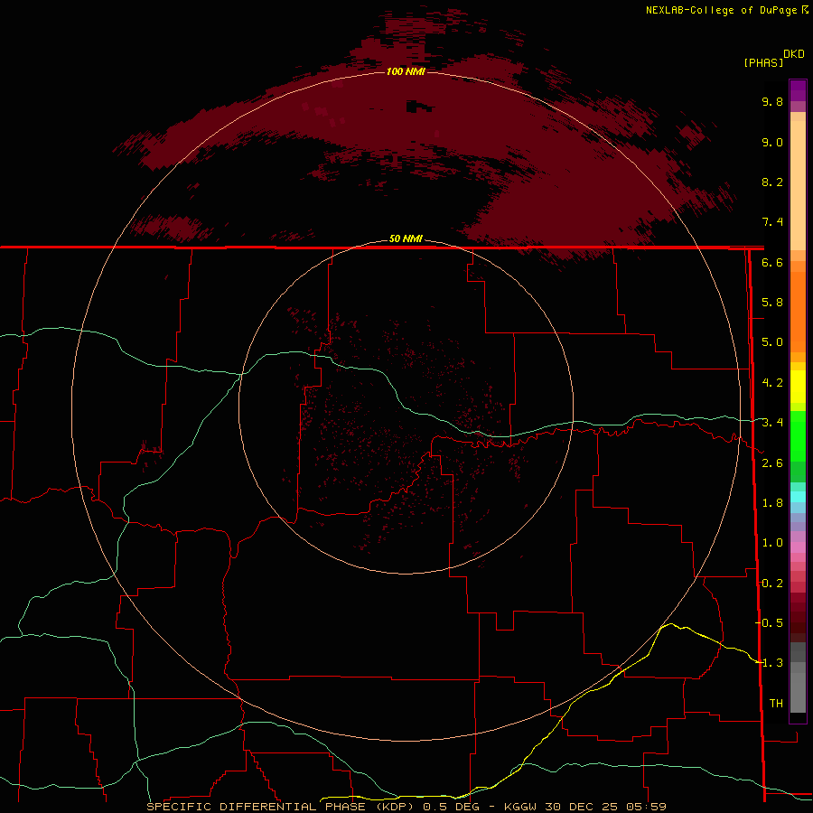Screen dimensions: 813x813
Task: Click the [PHAS] label above the legend
Action: coord(763,62)
